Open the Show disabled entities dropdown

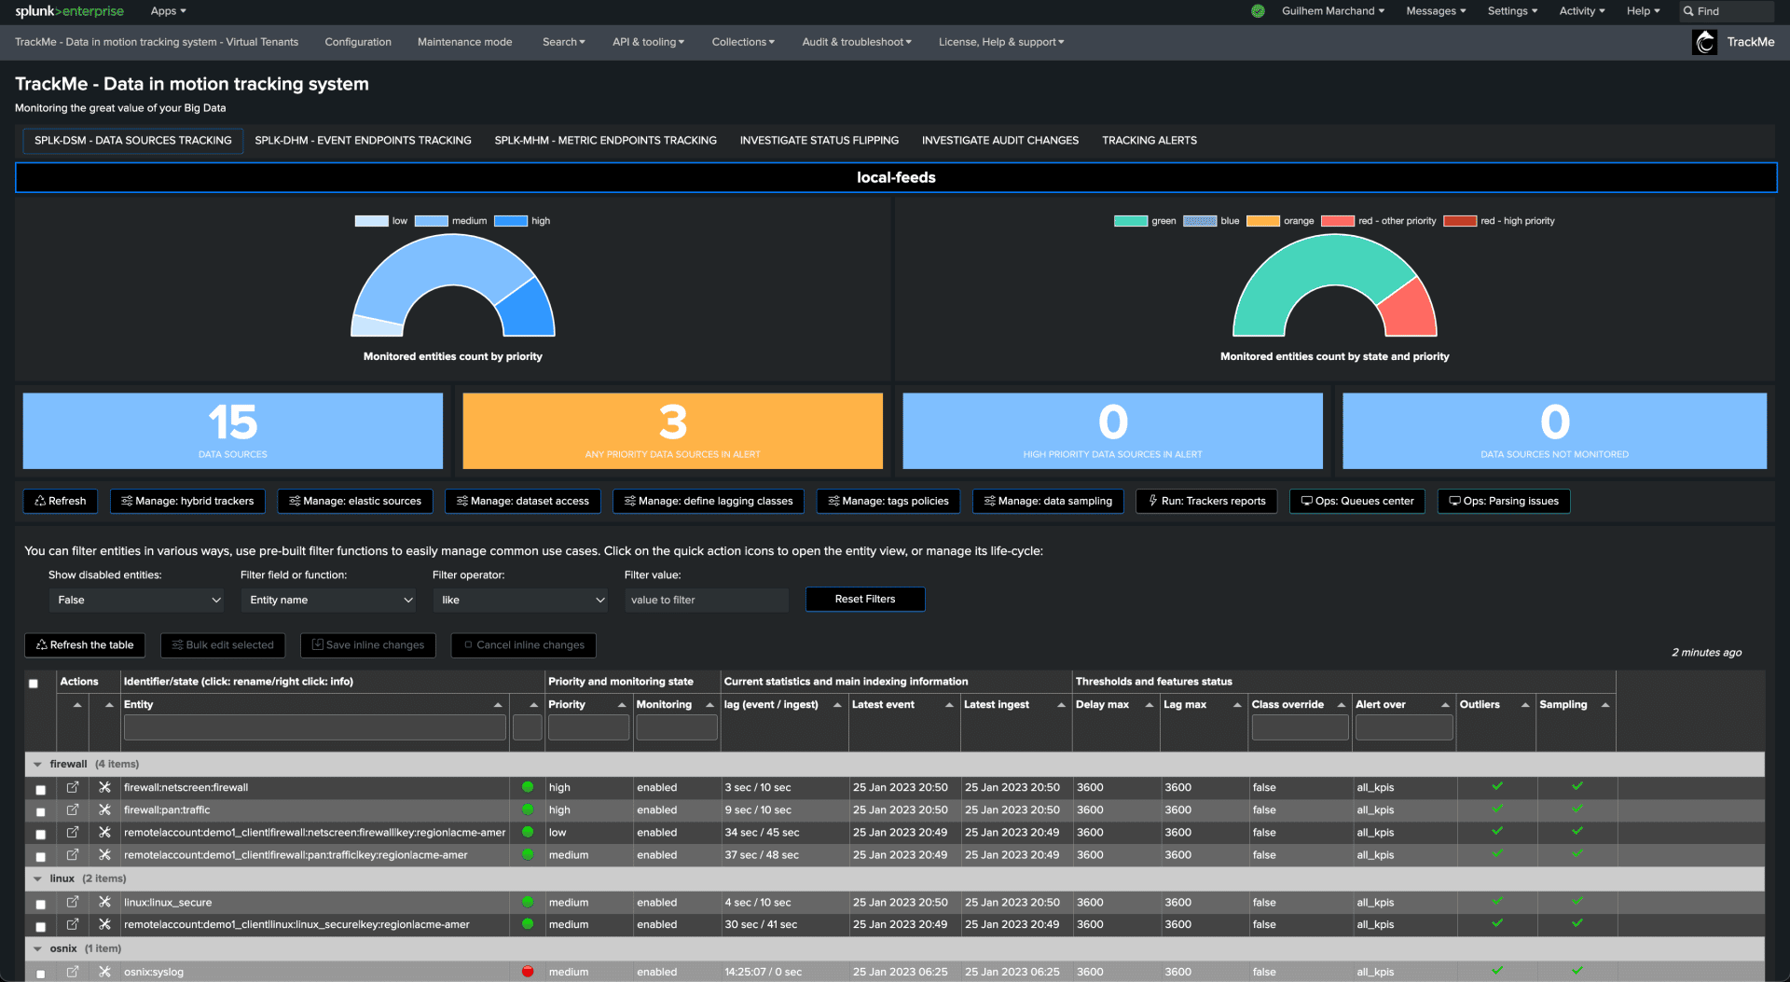136,600
